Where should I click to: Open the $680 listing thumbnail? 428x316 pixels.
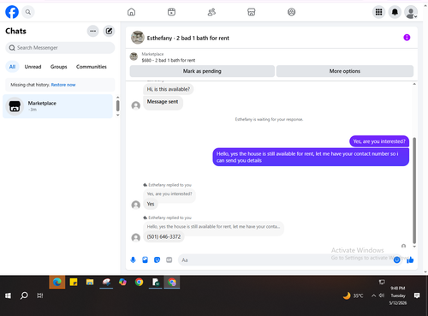coord(134,57)
